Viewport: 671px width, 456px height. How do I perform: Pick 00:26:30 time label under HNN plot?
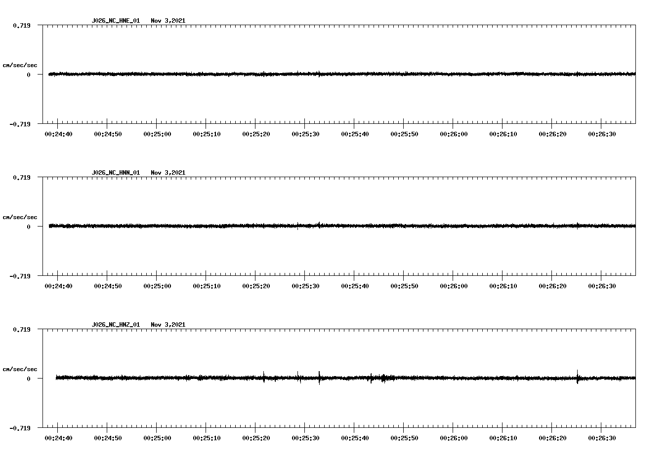602,286
